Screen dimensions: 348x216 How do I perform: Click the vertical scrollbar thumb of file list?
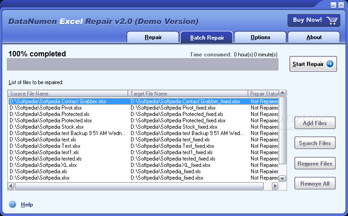pyautogui.click(x=282, y=131)
